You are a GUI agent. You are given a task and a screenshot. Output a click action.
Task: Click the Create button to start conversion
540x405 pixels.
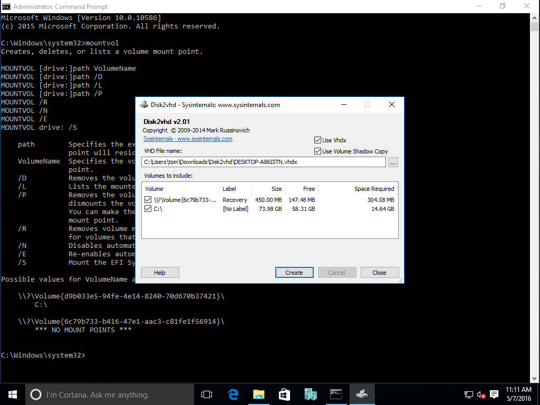(x=294, y=272)
